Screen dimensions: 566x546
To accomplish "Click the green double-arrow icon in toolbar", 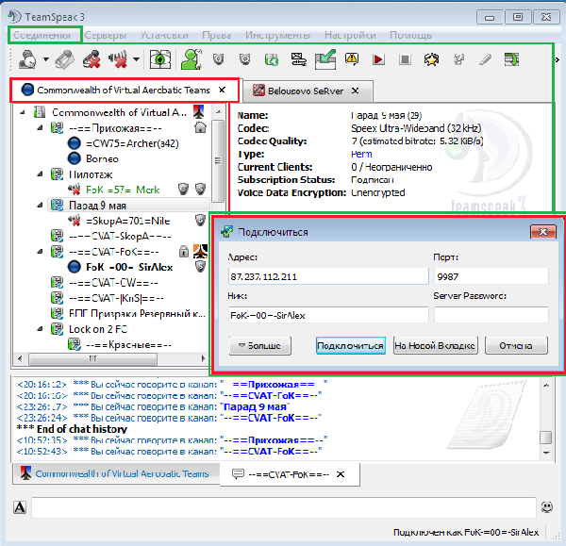I will [x=511, y=59].
